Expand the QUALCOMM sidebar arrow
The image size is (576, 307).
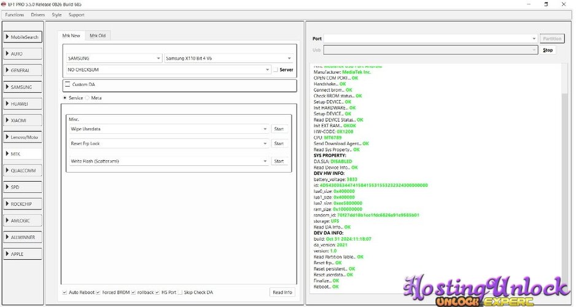pyautogui.click(x=7, y=171)
